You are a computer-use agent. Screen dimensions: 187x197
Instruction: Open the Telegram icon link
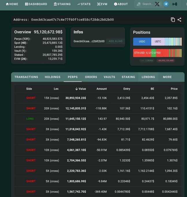(x=166, y=4)
